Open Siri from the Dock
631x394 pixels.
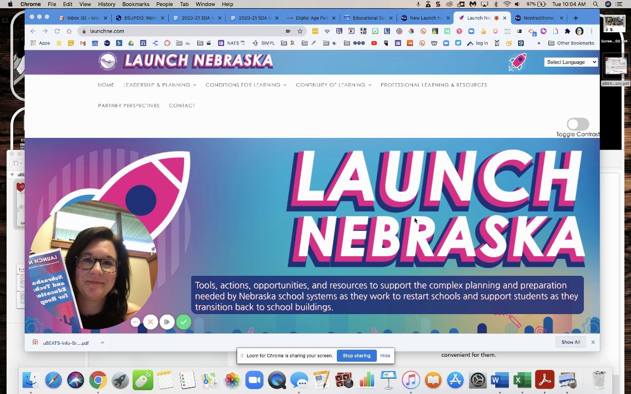coord(75,380)
